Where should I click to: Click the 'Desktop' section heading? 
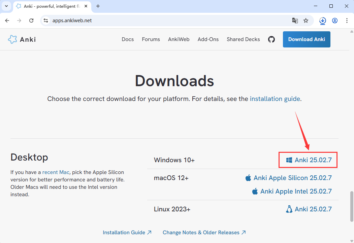coord(29,157)
